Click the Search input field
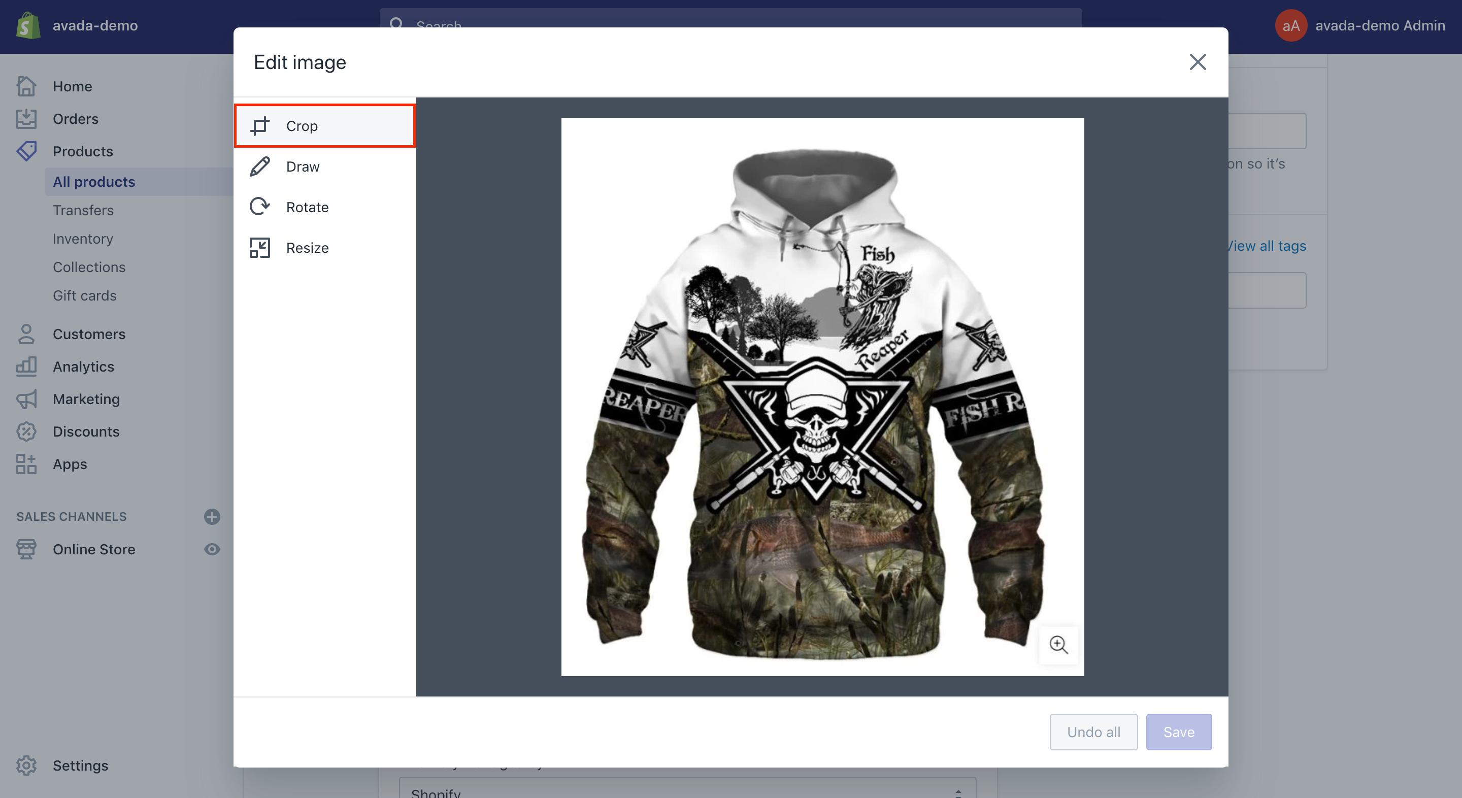Viewport: 1462px width, 798px height. click(731, 23)
